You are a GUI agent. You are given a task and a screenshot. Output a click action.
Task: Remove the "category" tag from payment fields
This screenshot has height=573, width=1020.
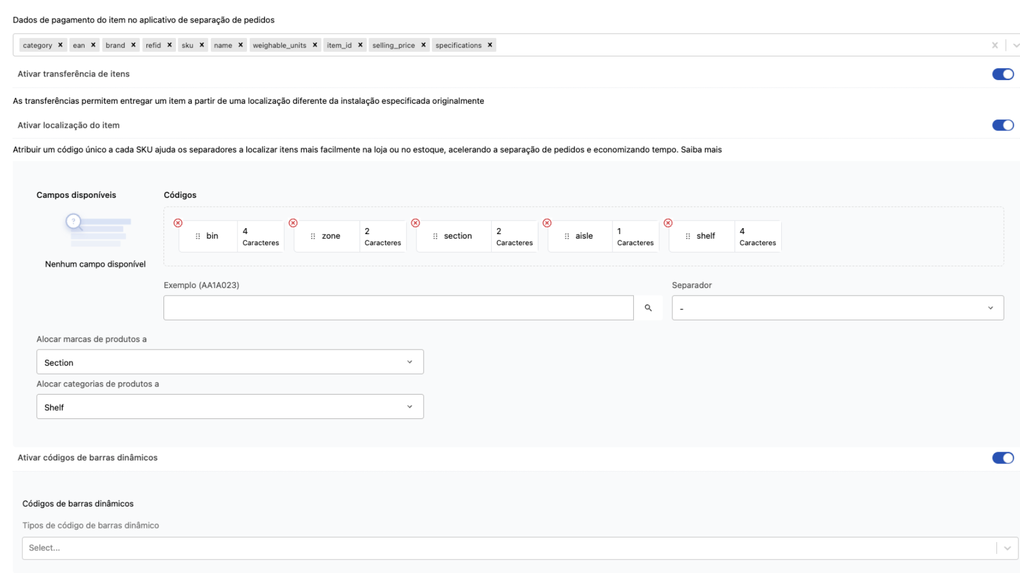[x=59, y=44]
